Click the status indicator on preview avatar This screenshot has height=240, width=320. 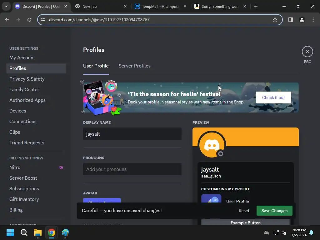[x=221, y=154]
